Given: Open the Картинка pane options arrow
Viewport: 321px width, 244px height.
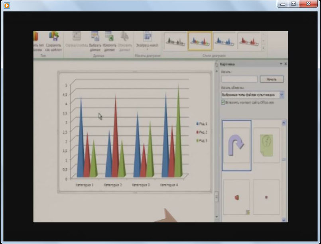Looking at the screenshot, I should tap(281, 64).
